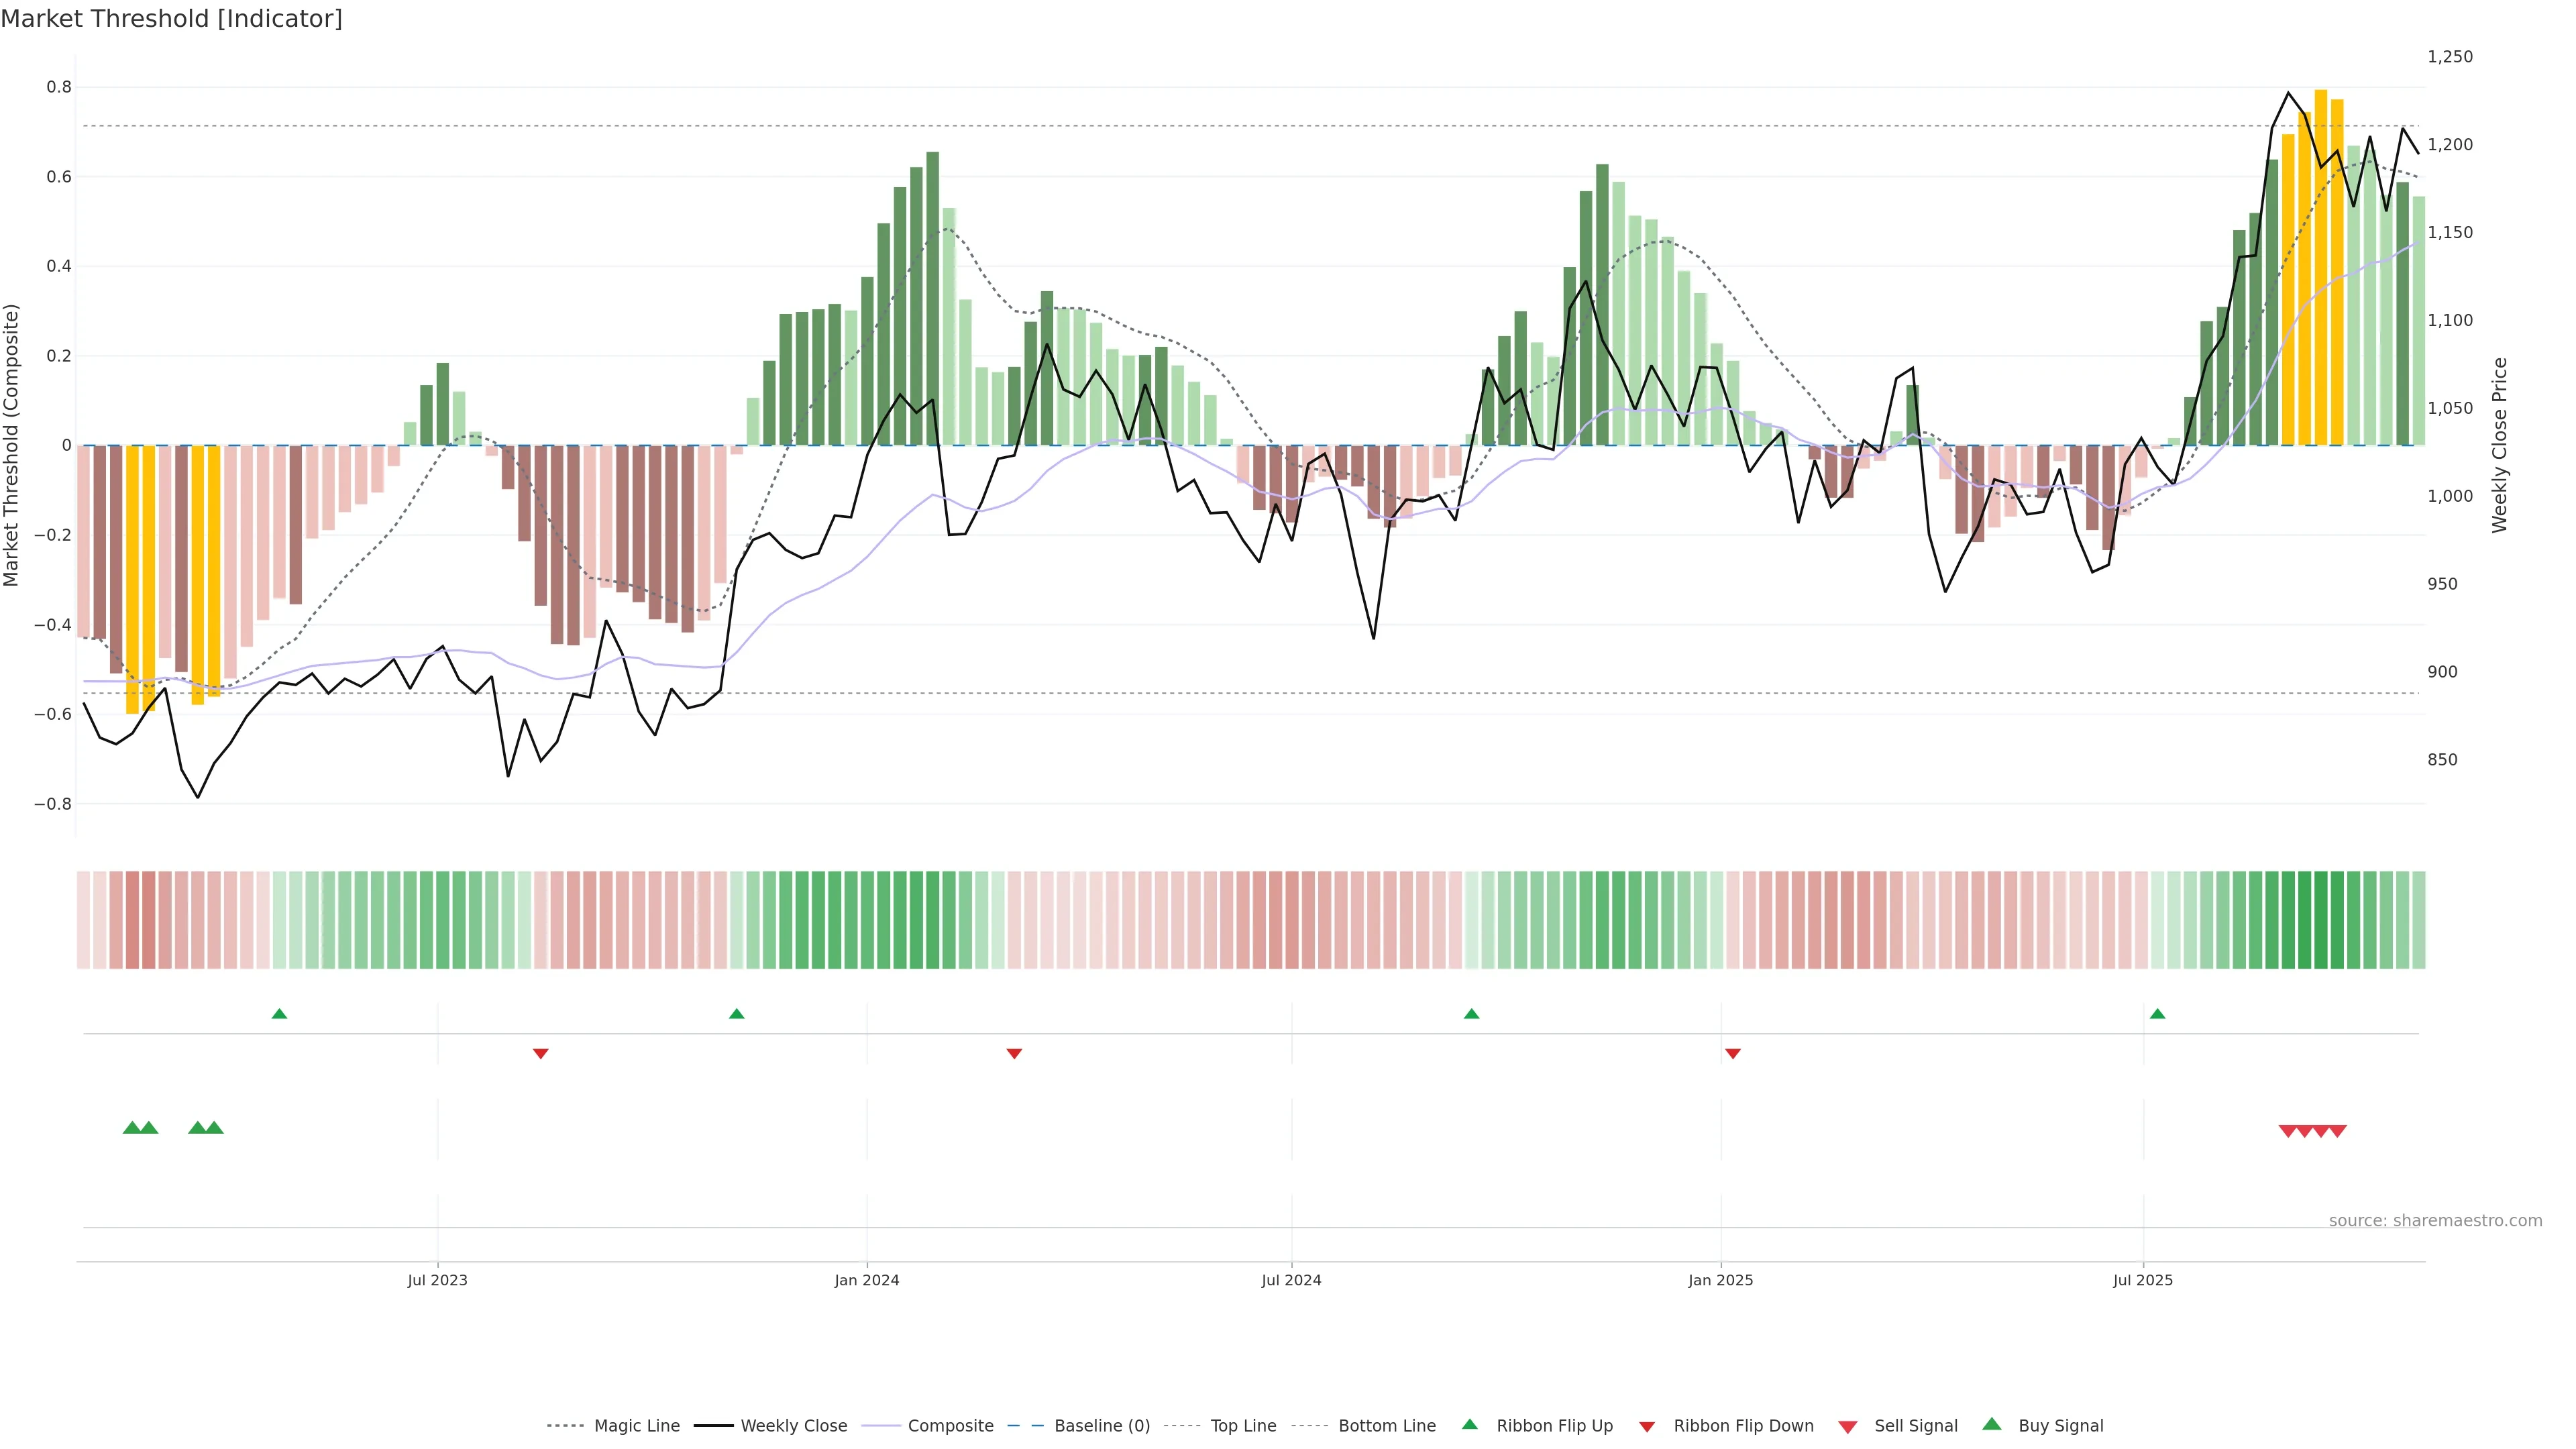This screenshot has height=1449, width=2576.
Task: Click the source: sharemaestro.com text
Action: pos(2435,1220)
